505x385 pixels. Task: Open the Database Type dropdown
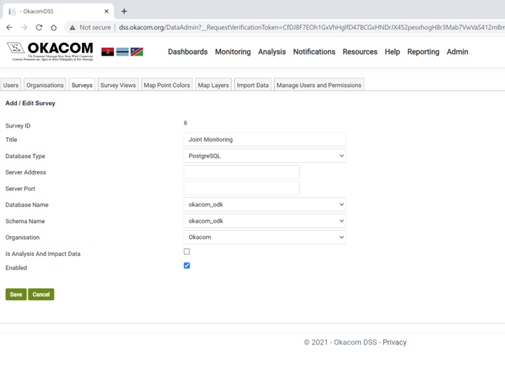[x=265, y=156]
